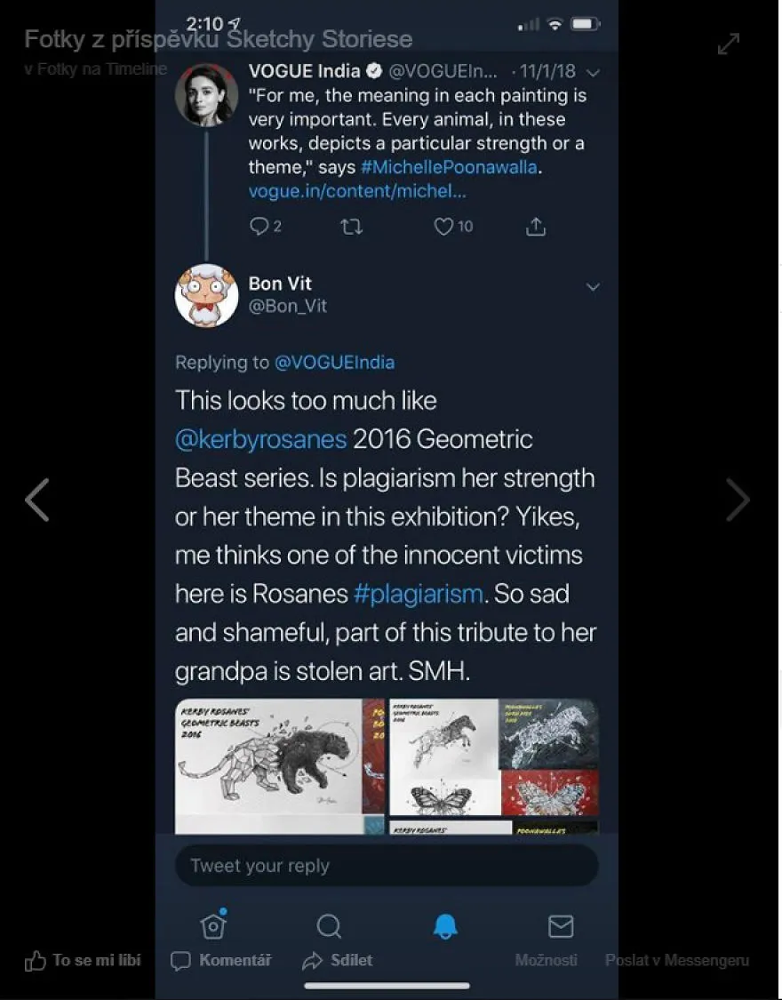782x1000 pixels.
Task: Tap the share upload icon under tweet
Action: tap(536, 227)
